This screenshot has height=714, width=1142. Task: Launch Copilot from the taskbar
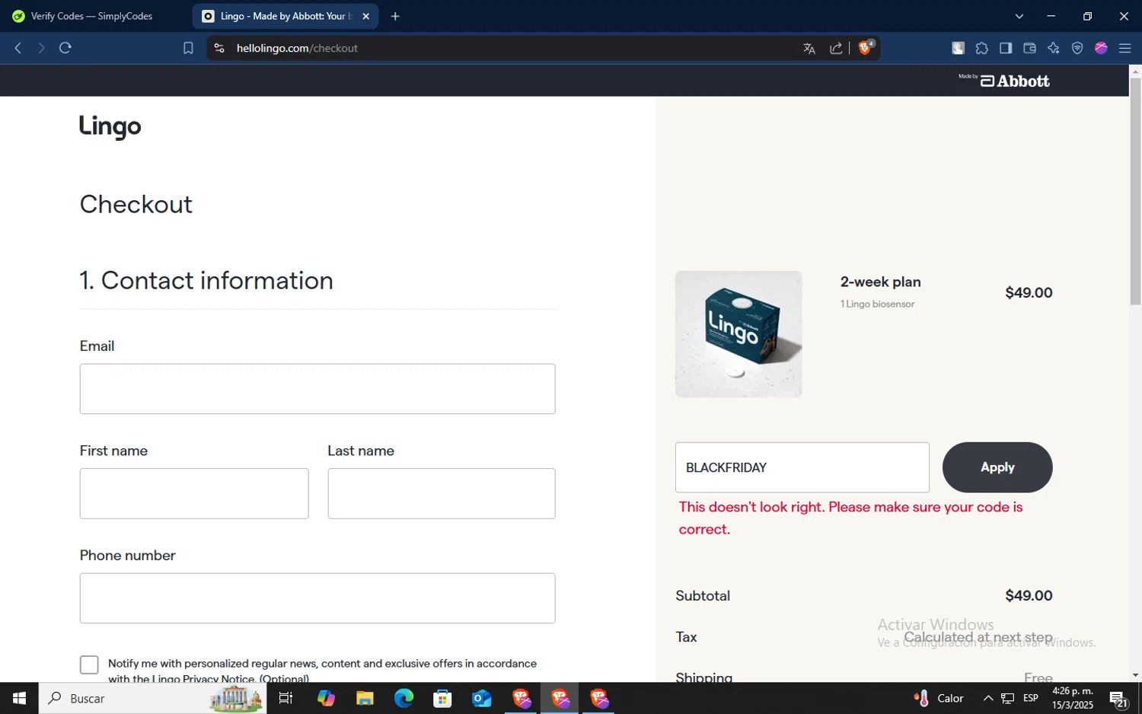tap(326, 698)
